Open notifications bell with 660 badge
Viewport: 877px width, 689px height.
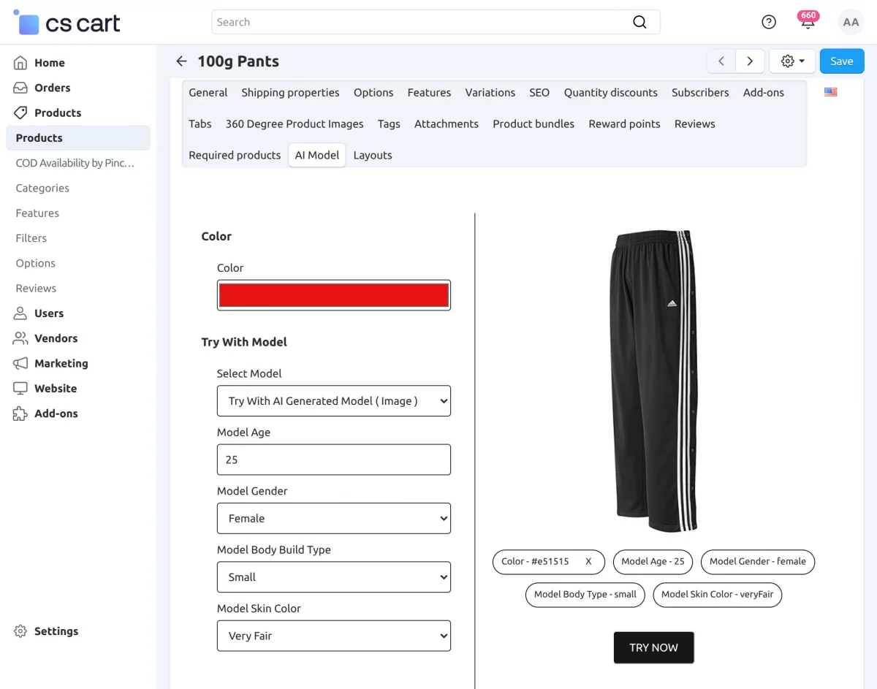click(x=808, y=21)
